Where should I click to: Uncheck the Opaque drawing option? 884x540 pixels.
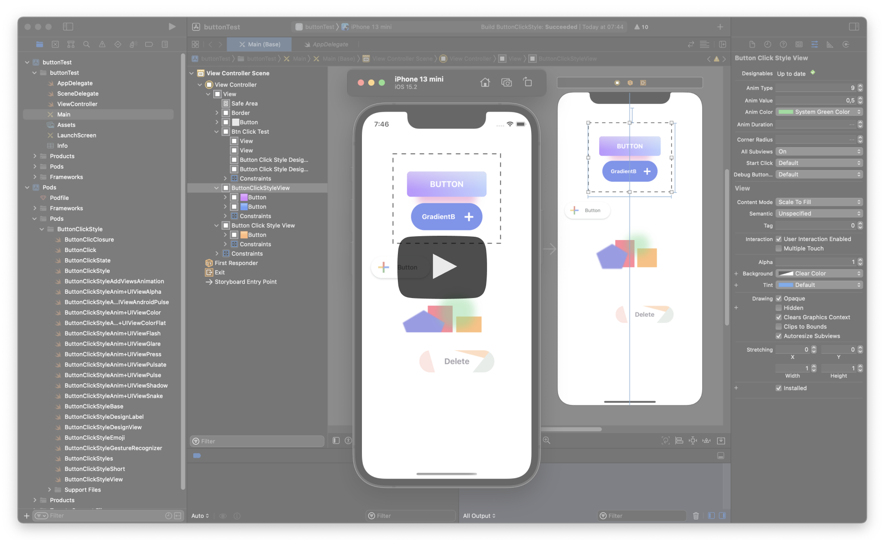pyautogui.click(x=779, y=298)
